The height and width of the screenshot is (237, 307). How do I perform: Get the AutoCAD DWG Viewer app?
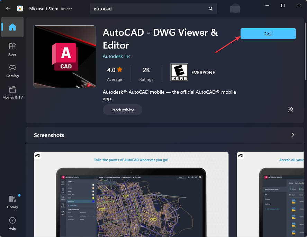tap(268, 33)
